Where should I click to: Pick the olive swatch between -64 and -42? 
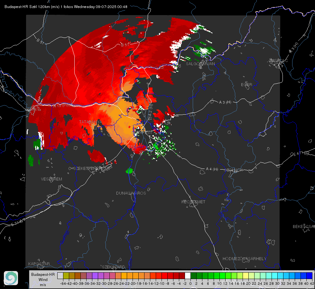click(x=66, y=276)
